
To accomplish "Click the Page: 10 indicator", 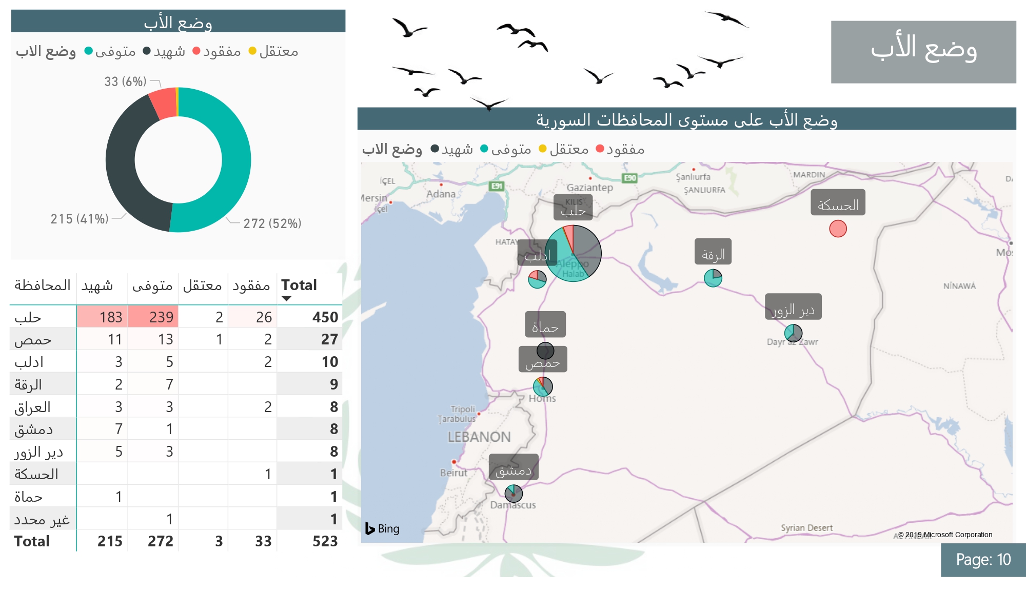I will [982, 559].
